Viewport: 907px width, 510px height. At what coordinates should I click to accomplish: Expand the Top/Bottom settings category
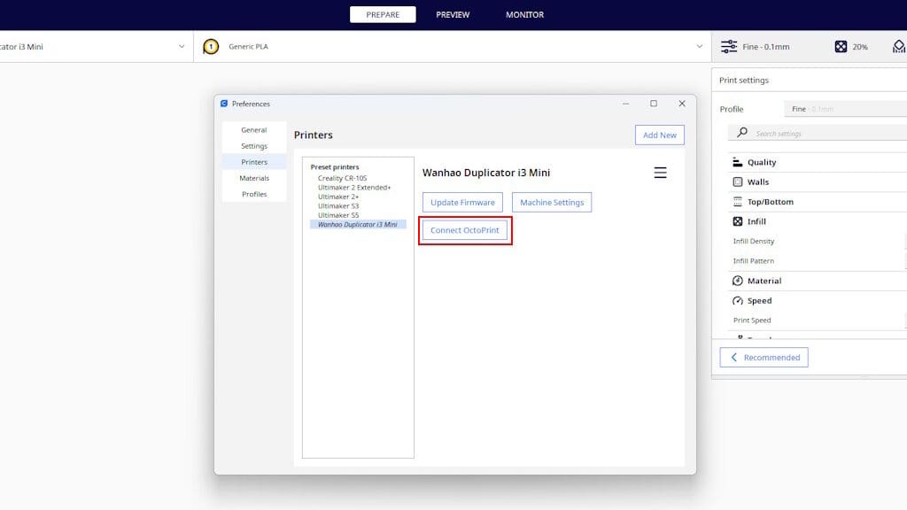coord(817,202)
